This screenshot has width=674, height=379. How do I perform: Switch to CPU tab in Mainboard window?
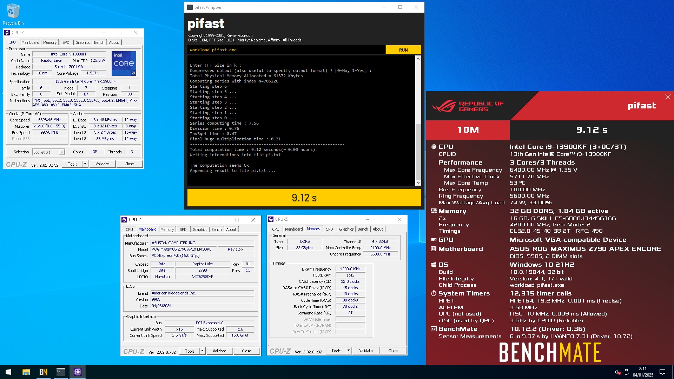pos(130,230)
